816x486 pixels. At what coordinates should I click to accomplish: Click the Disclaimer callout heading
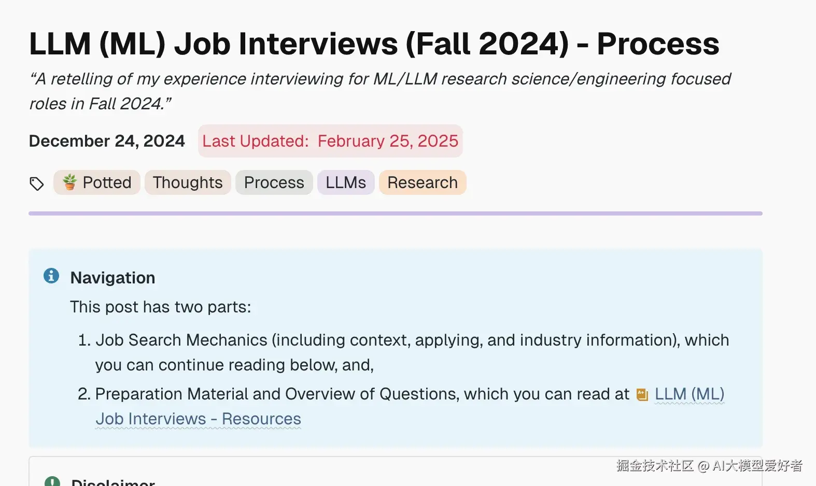pos(113,482)
